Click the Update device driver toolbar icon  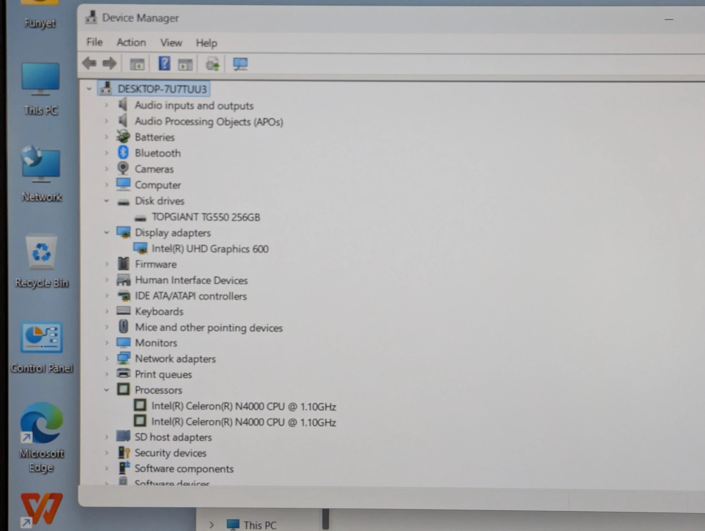(212, 65)
